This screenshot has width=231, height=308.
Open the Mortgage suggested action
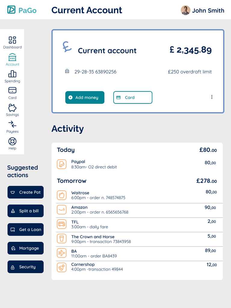click(x=26, y=248)
